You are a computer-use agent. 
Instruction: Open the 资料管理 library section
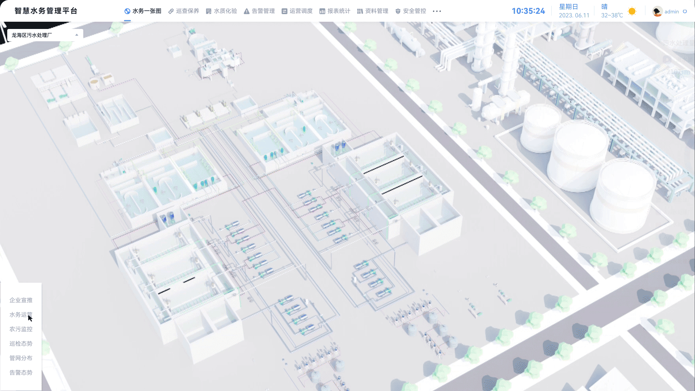point(372,11)
